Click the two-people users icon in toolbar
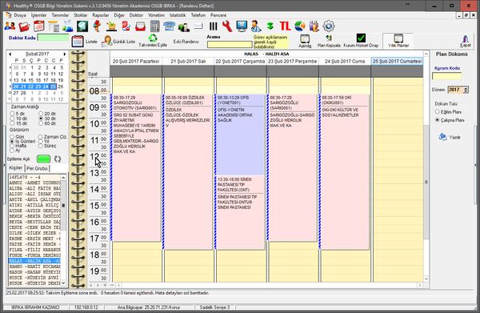Viewport: 480px width, 313px height. point(10,26)
